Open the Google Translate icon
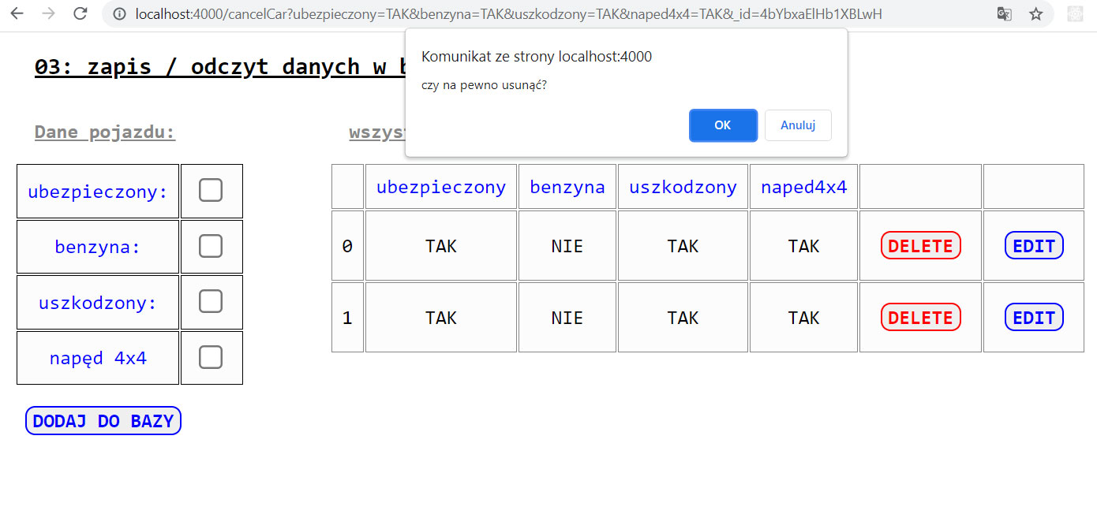 pos(1004,14)
